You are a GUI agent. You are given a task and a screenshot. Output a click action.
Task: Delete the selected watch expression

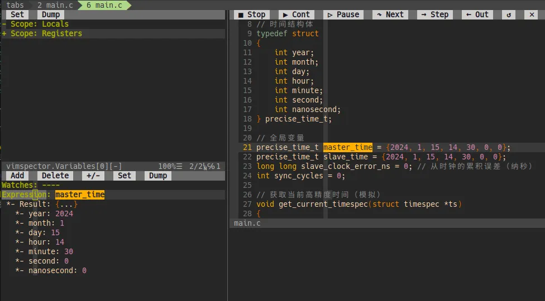55,176
